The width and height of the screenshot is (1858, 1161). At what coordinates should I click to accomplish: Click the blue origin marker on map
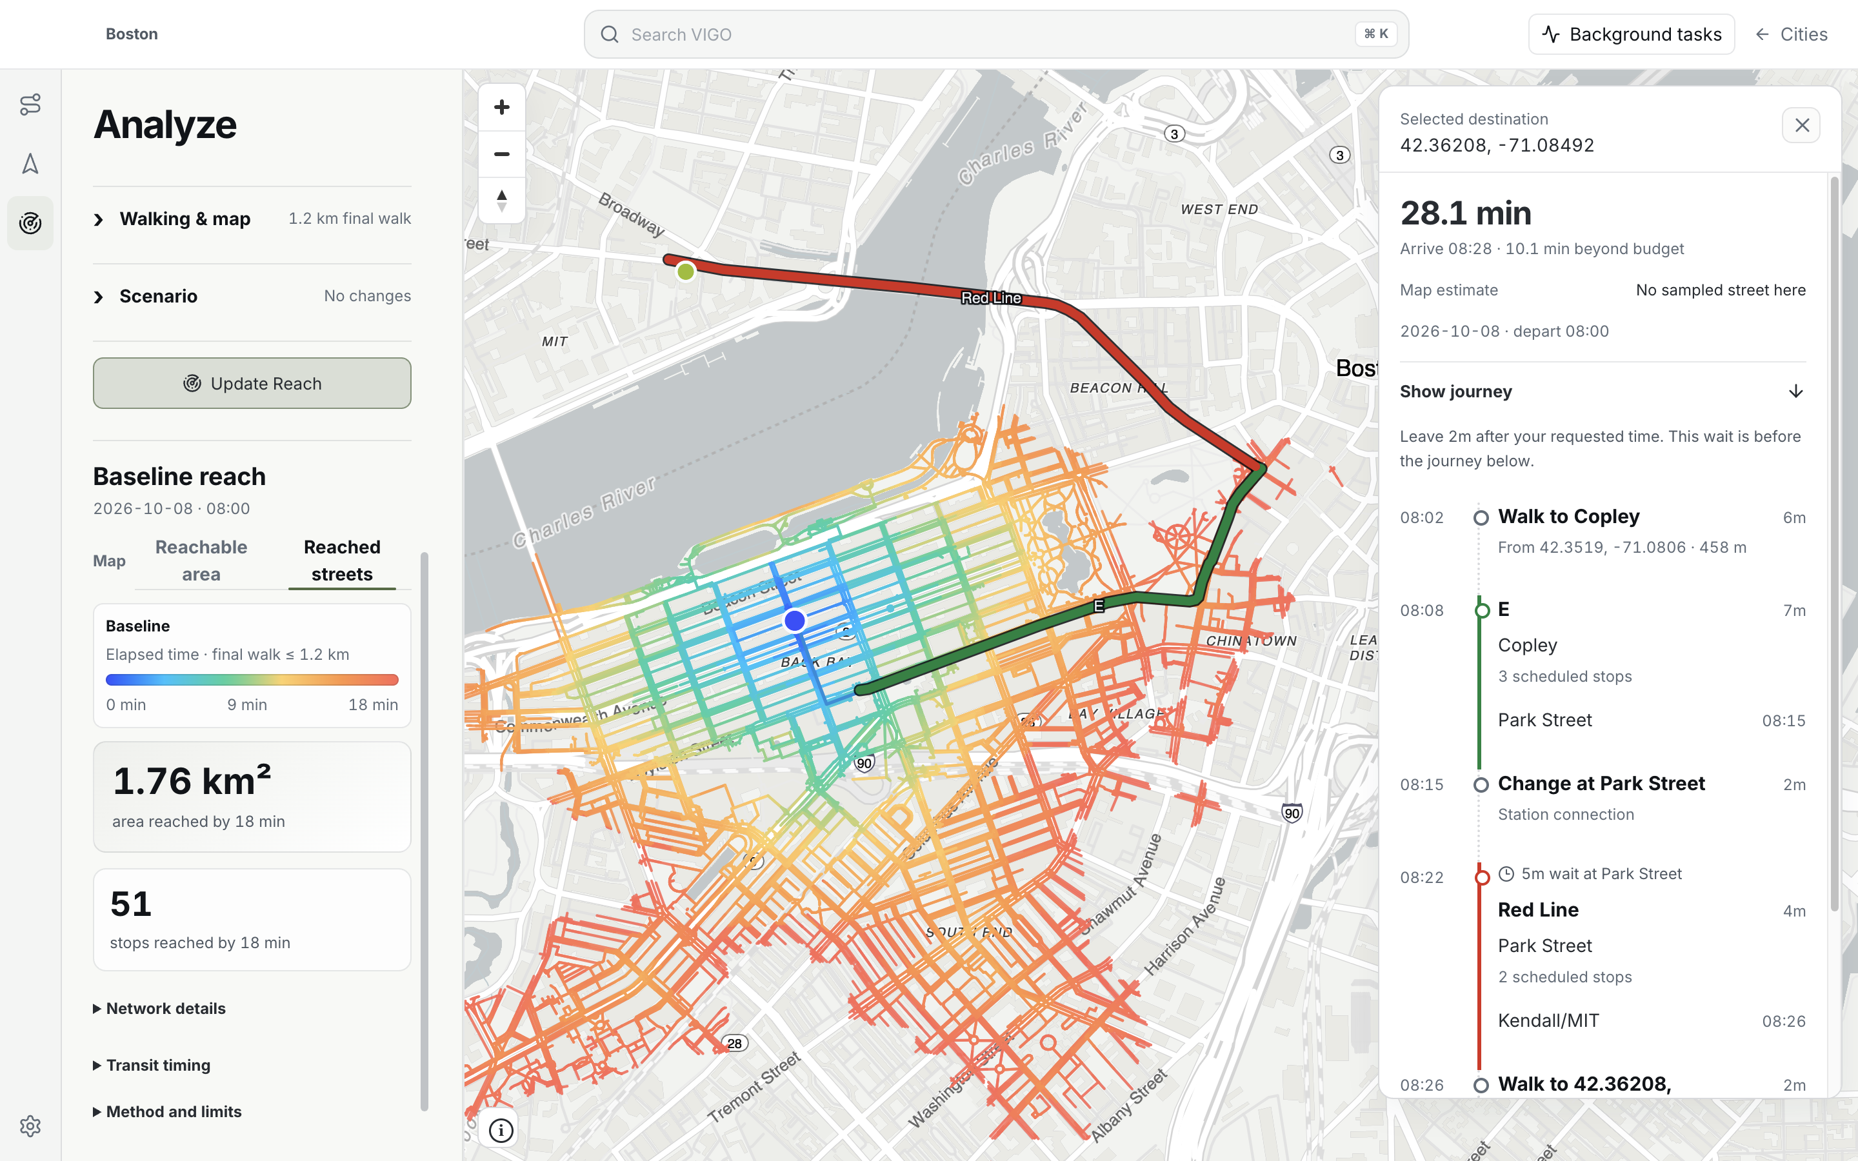click(795, 620)
